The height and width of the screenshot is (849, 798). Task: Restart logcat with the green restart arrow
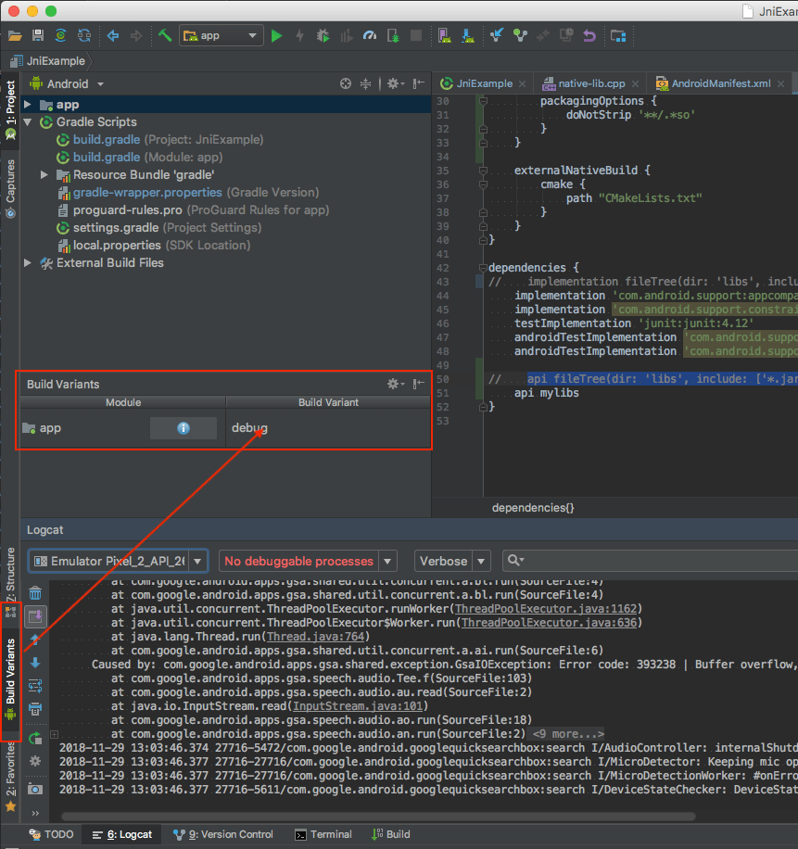(x=34, y=737)
